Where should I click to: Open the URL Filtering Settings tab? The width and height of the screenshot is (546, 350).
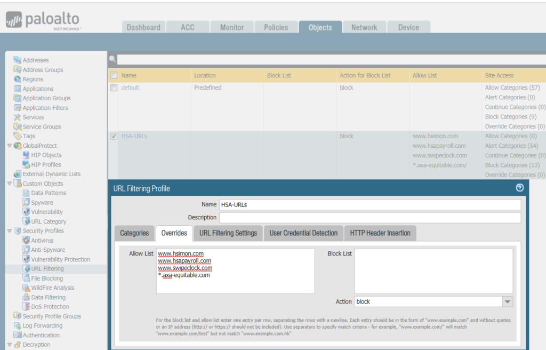(x=228, y=233)
